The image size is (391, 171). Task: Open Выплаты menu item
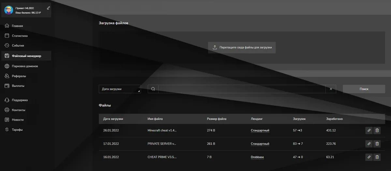pos(18,86)
